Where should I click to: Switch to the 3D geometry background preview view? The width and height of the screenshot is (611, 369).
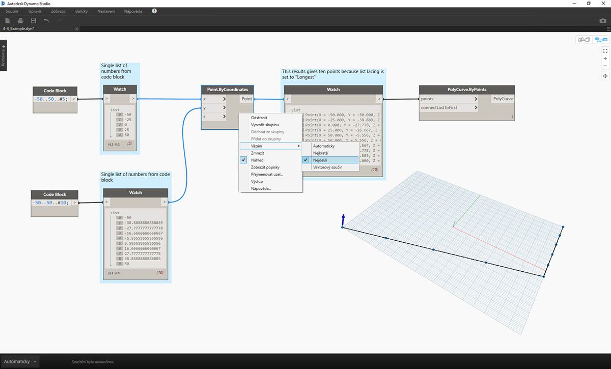(584, 40)
